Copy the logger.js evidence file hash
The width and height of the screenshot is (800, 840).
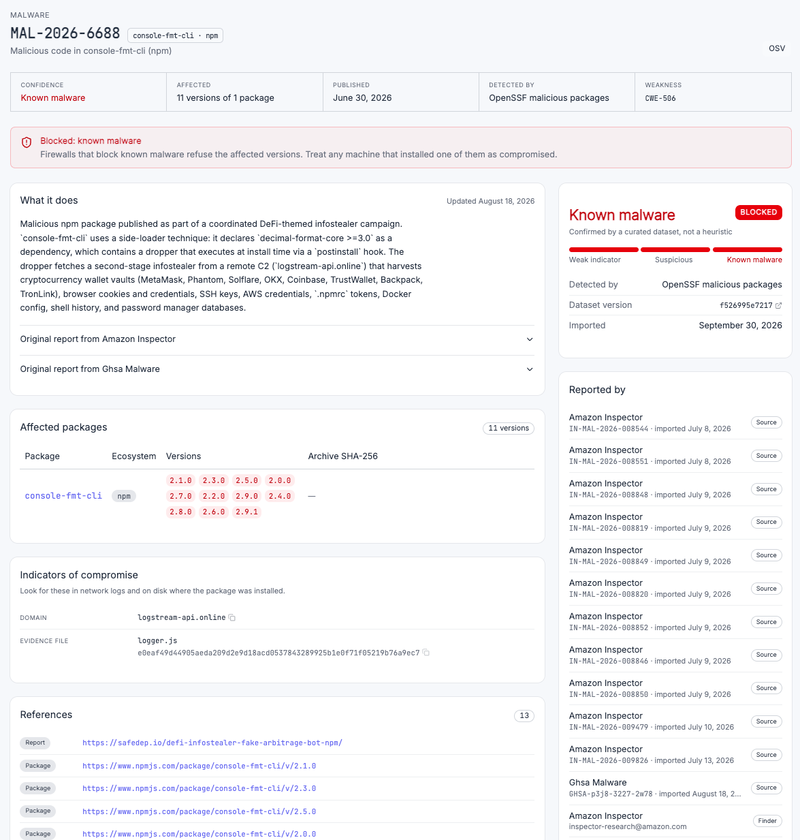coord(426,653)
